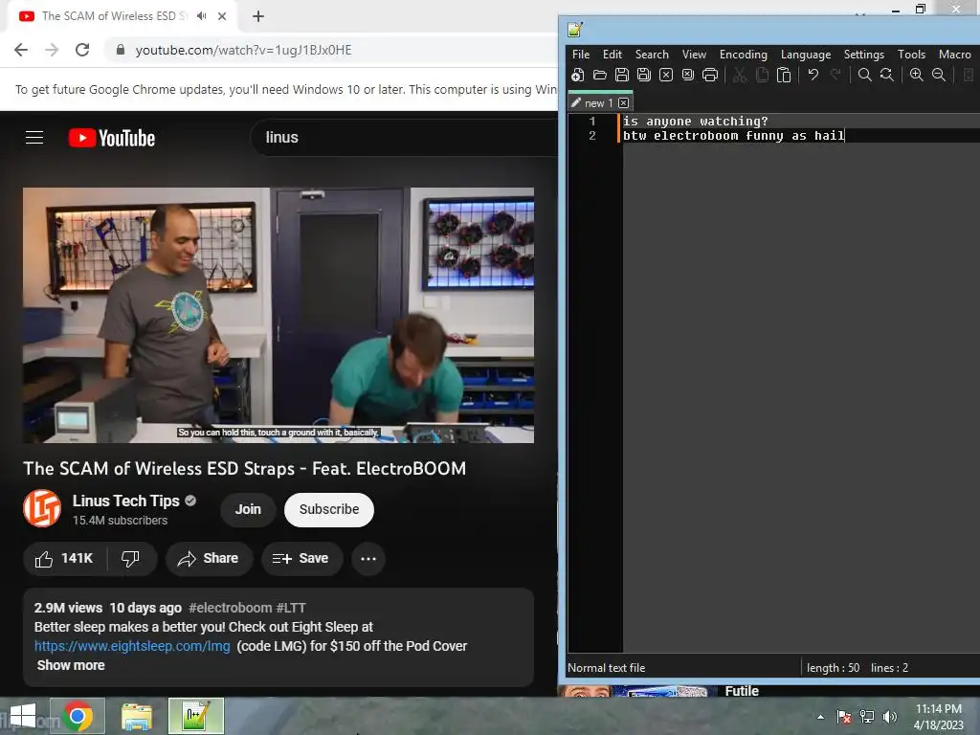Open the Settings menu
Viewport: 980px width, 735px height.
point(864,55)
